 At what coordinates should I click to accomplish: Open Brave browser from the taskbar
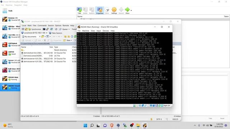[112, 125]
